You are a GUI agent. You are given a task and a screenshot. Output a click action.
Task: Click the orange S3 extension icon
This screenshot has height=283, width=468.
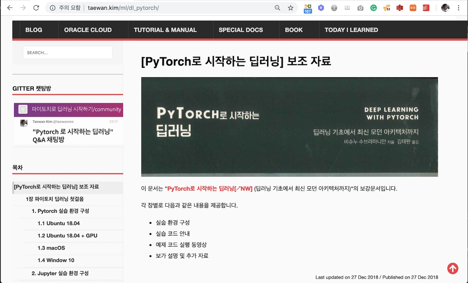click(387, 8)
